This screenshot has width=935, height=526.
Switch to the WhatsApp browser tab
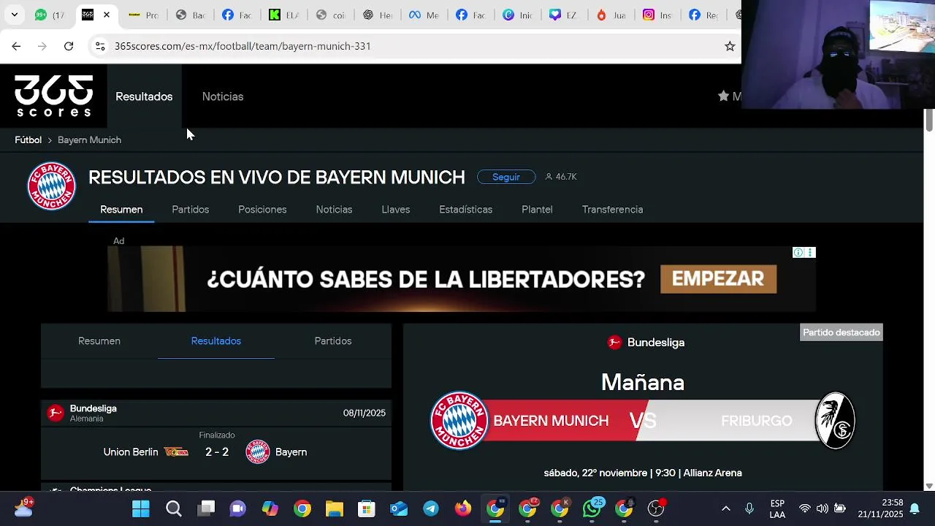coord(49,15)
